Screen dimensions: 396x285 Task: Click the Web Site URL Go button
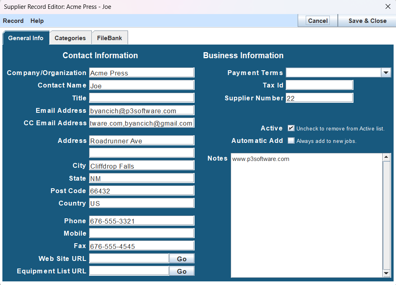[181, 258]
